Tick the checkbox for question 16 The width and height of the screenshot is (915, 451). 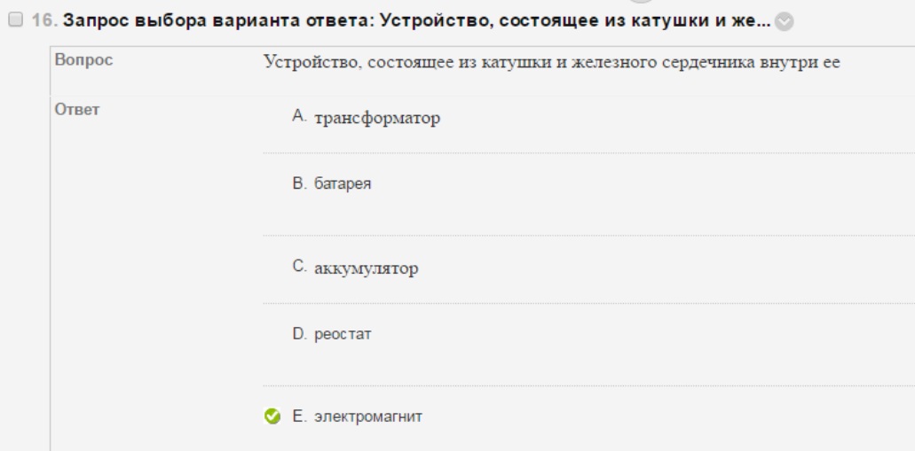16,19
